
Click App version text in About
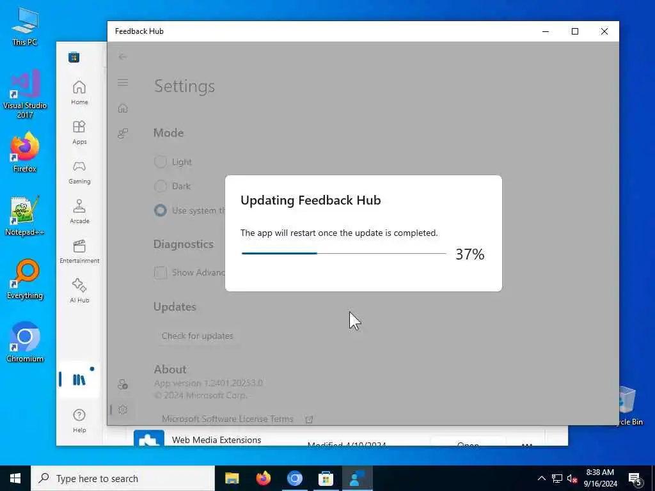pyautogui.click(x=209, y=383)
